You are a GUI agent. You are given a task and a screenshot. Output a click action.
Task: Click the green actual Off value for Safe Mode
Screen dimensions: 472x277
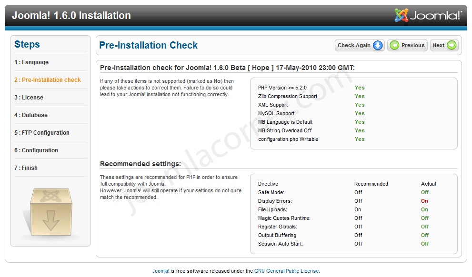[x=425, y=192]
